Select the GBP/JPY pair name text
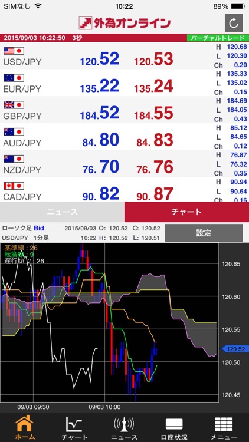This screenshot has width=249, height=442. click(x=22, y=116)
